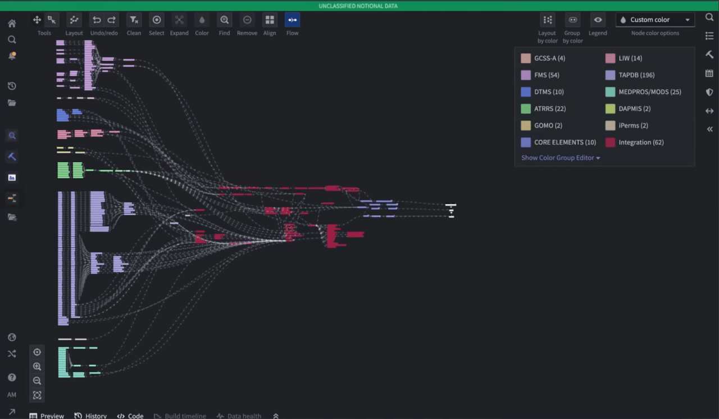The image size is (719, 419).
Task: Select the Layout tool in toolbar
Action: (x=74, y=20)
